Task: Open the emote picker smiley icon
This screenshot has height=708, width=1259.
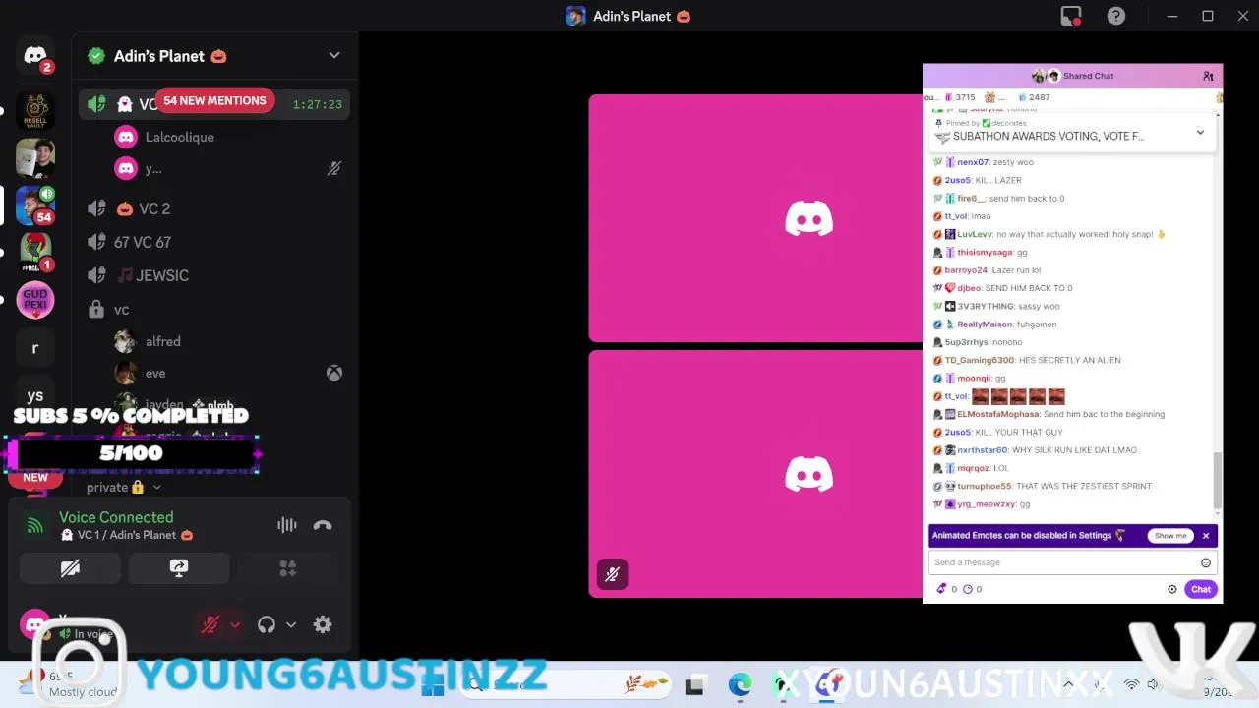Action: tap(1206, 562)
